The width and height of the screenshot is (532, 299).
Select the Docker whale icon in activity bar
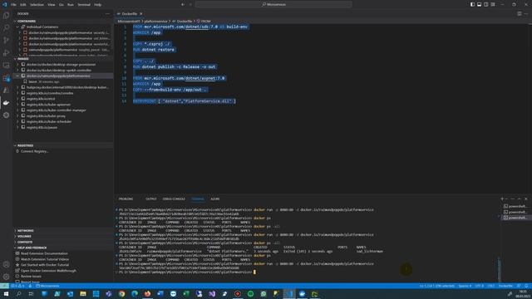click(6, 103)
